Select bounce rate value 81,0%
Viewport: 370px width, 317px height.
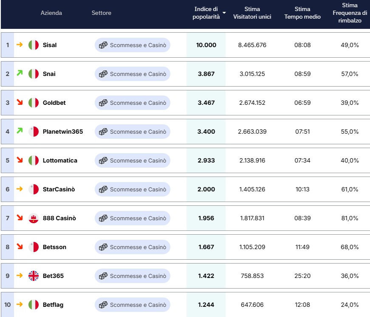tap(350, 218)
